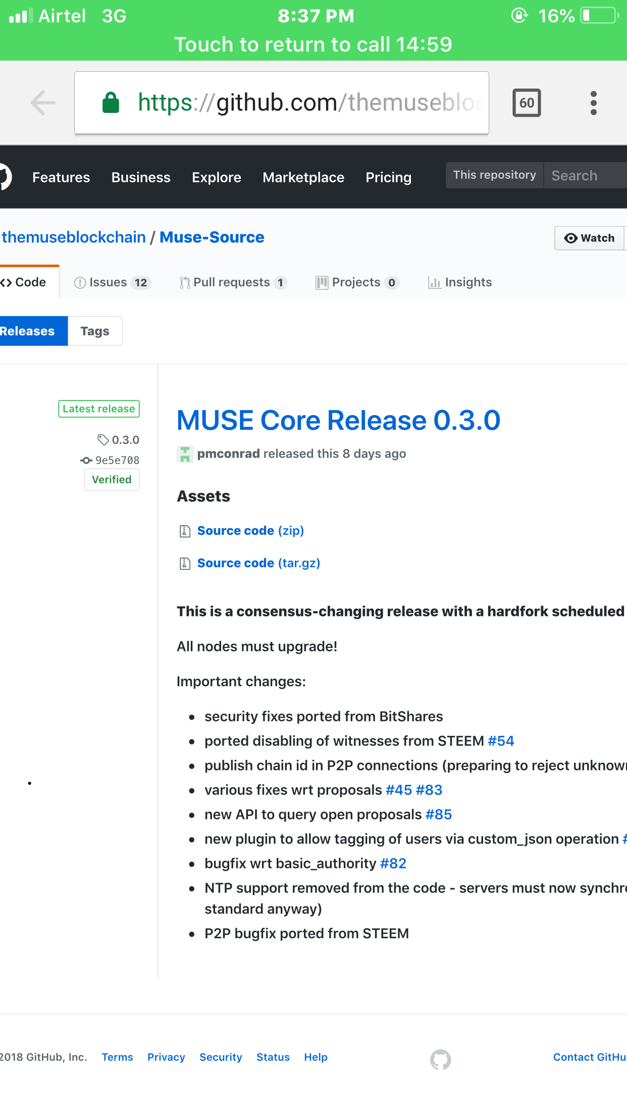
Task: Click the commit icon beside 9e5e708
Action: (x=86, y=460)
